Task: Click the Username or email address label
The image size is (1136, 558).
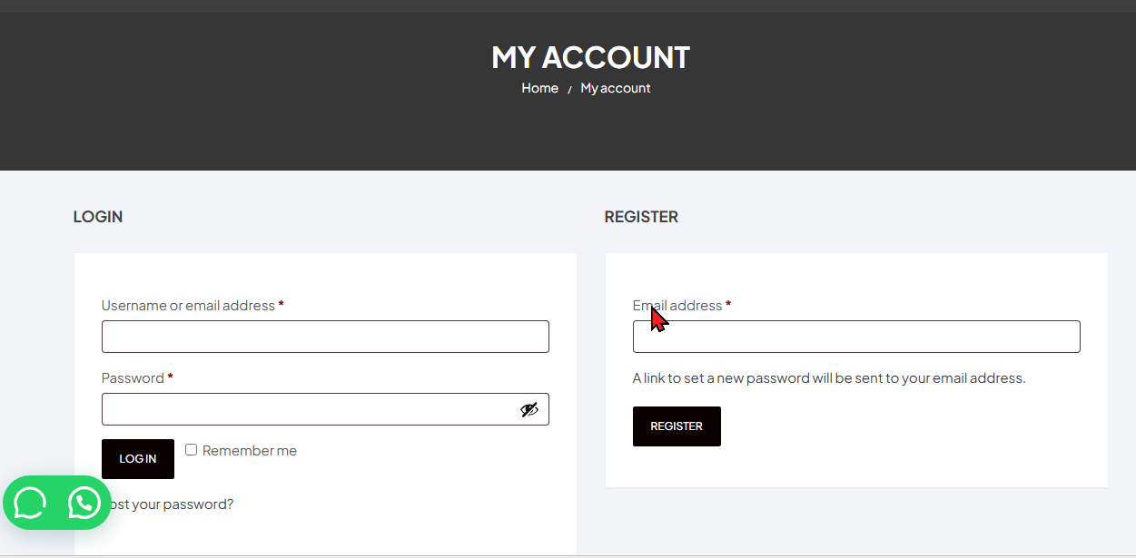Action: click(x=189, y=306)
